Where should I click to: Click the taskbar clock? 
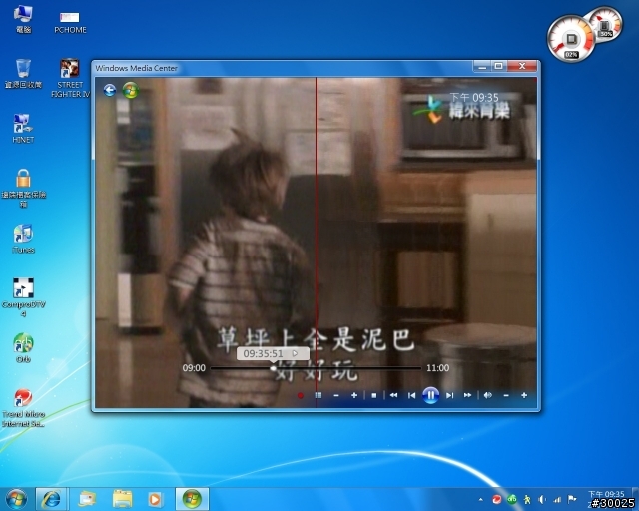tap(606, 498)
